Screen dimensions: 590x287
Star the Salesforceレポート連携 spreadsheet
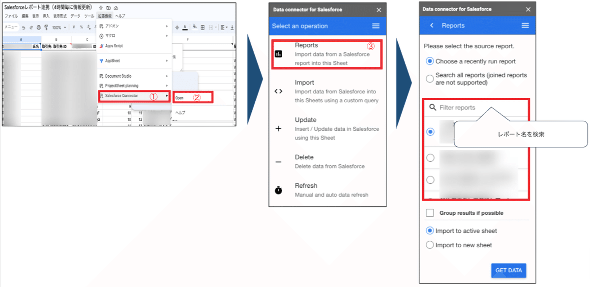point(101,8)
